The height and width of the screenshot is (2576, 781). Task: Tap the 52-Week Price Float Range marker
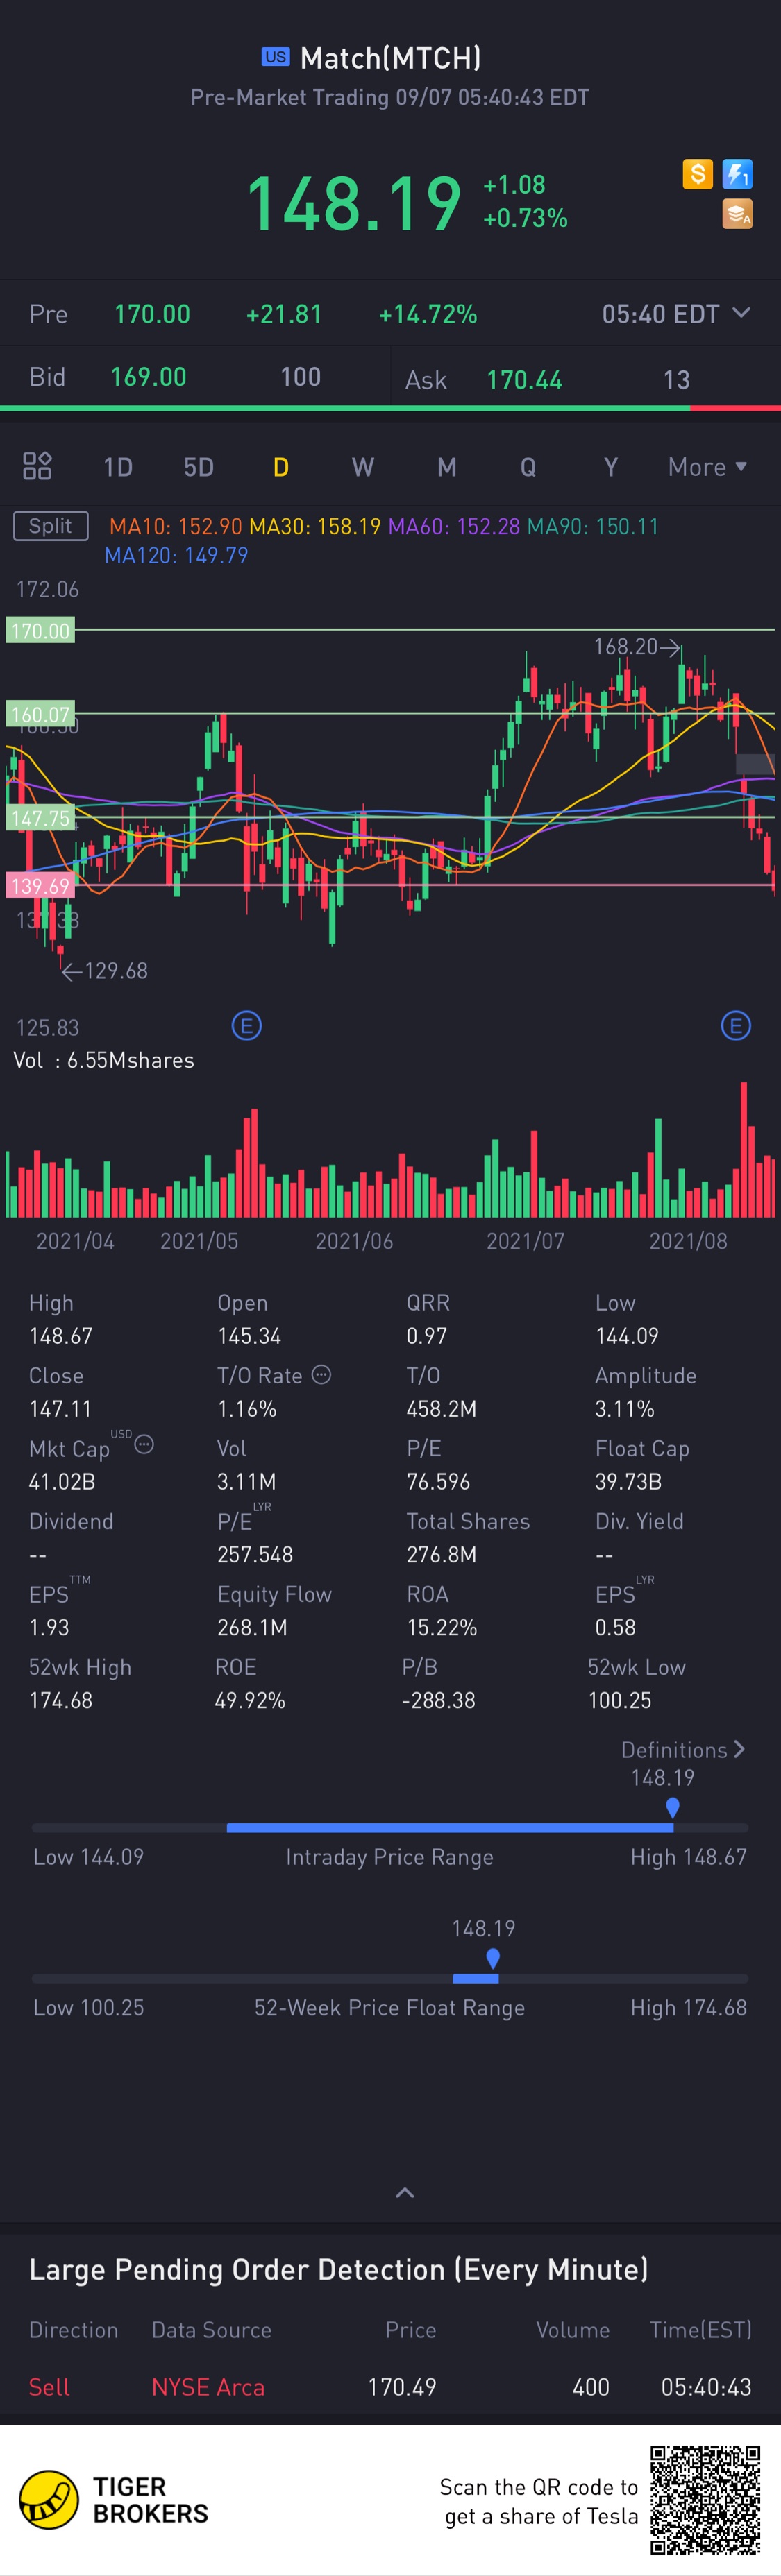[492, 1958]
